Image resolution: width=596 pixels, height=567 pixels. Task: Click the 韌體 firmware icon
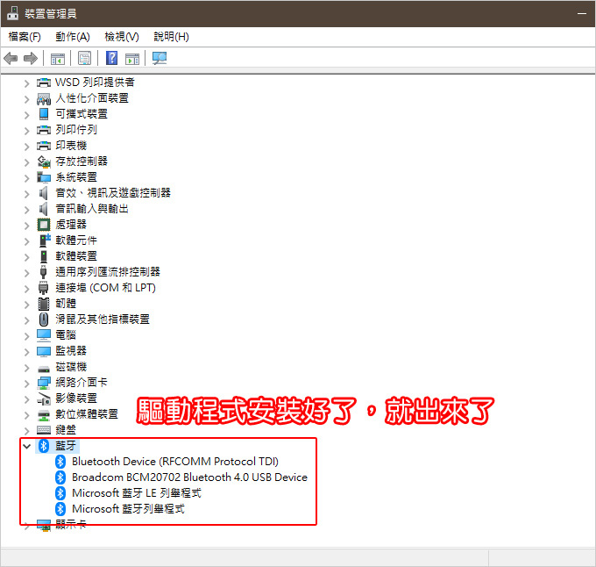pos(44,304)
